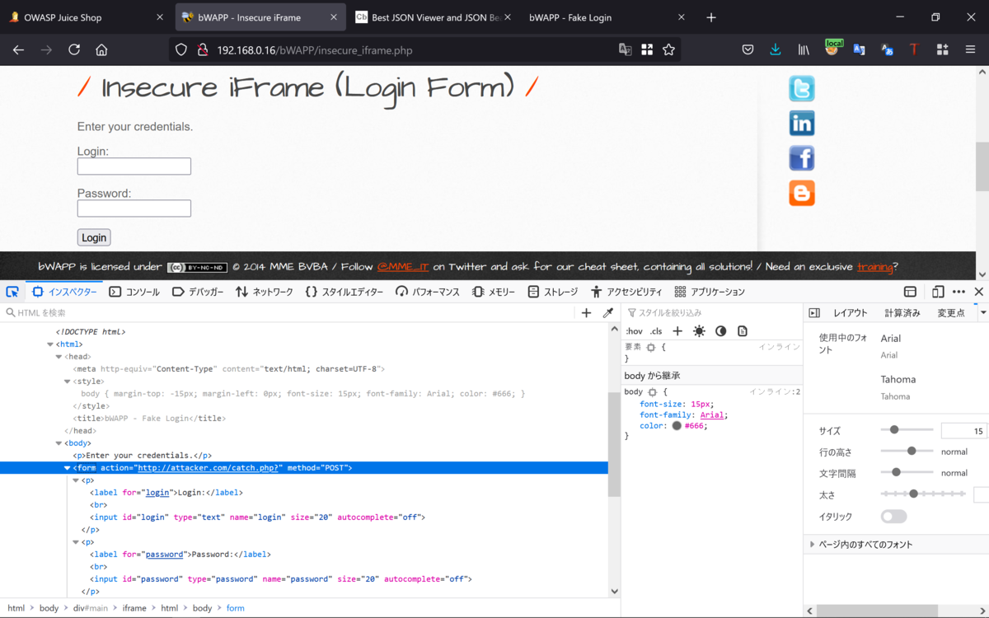Add a new style rule
This screenshot has height=618, width=989.
pyautogui.click(x=677, y=331)
